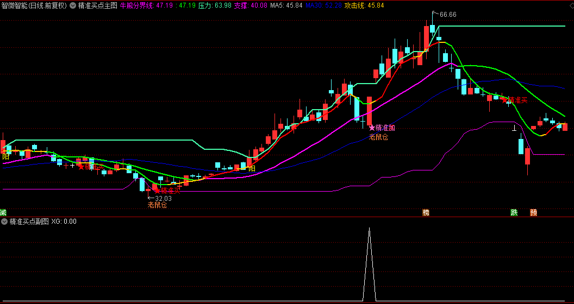The image size is (574, 304).
Task: Open dropdown arrow beside 智微智能 title
Action: (x=73, y=5)
